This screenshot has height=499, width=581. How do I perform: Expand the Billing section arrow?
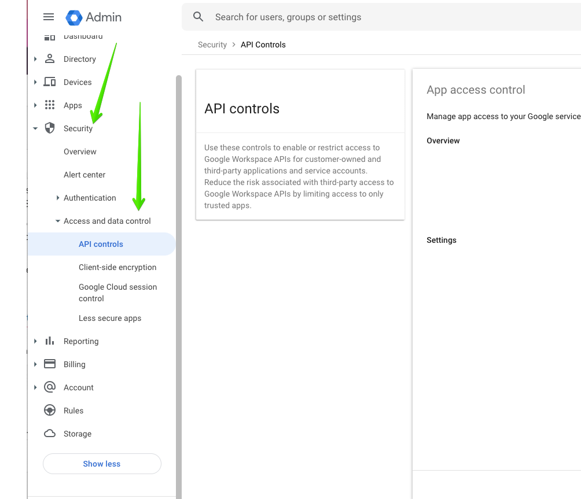click(35, 364)
